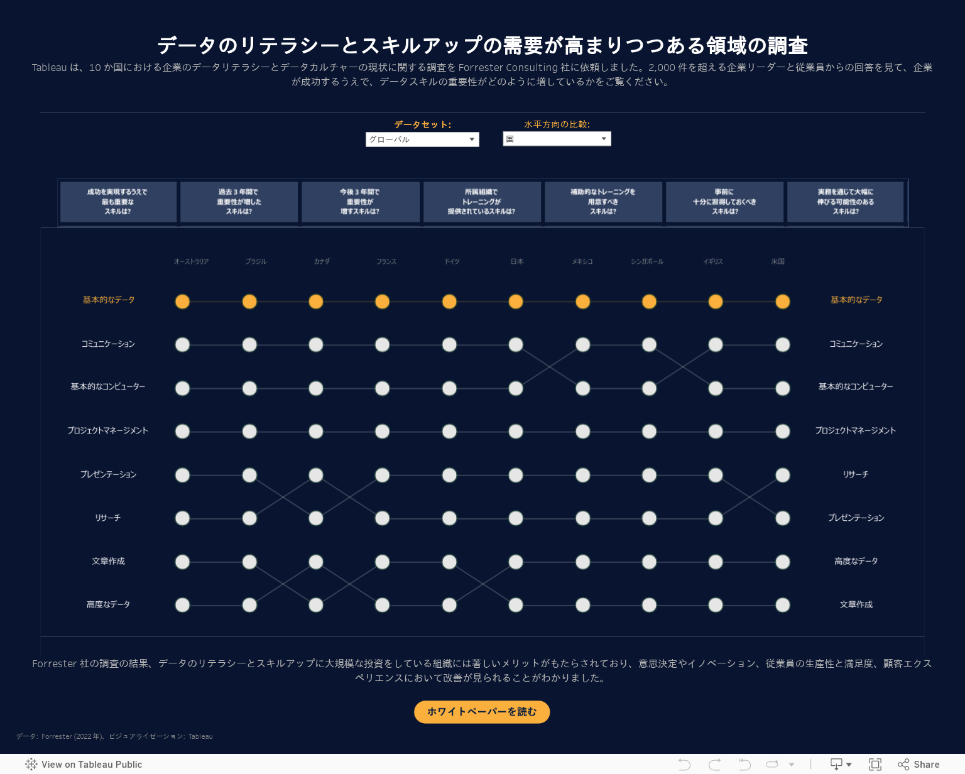Click the プロジェクトマネージメント row dot for 米国

783,432
